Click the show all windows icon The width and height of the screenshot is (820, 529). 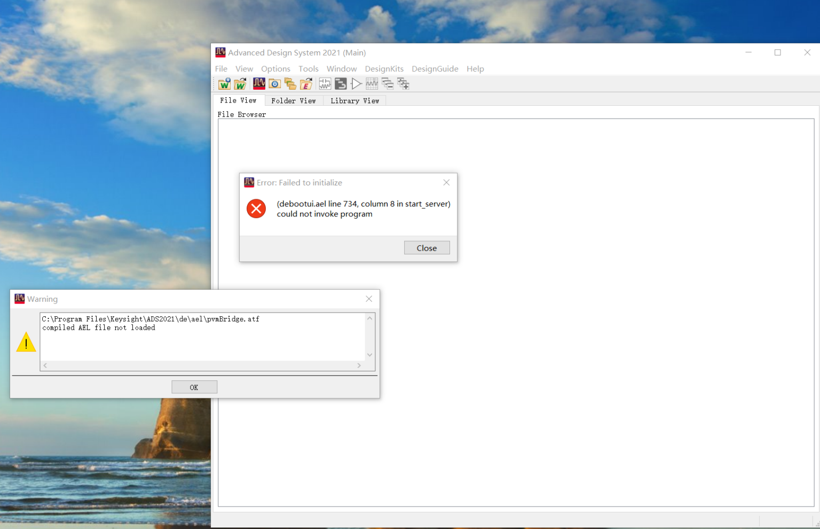[x=403, y=84]
